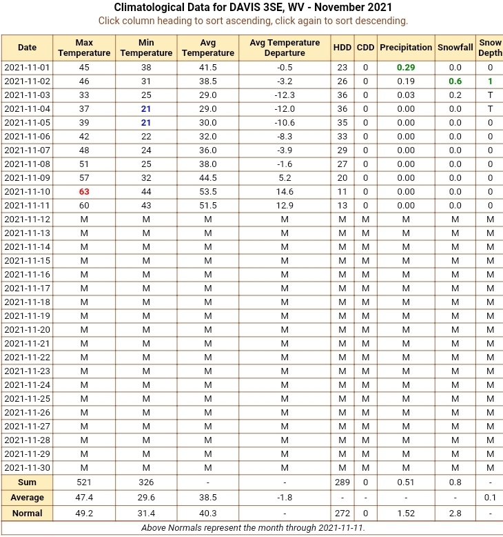The width and height of the screenshot is (503, 537).
Task: Select the green snow depth value 1
Action: [490, 81]
